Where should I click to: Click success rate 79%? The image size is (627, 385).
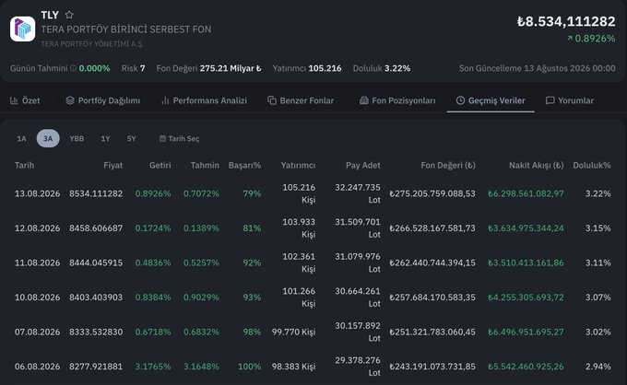click(x=252, y=193)
